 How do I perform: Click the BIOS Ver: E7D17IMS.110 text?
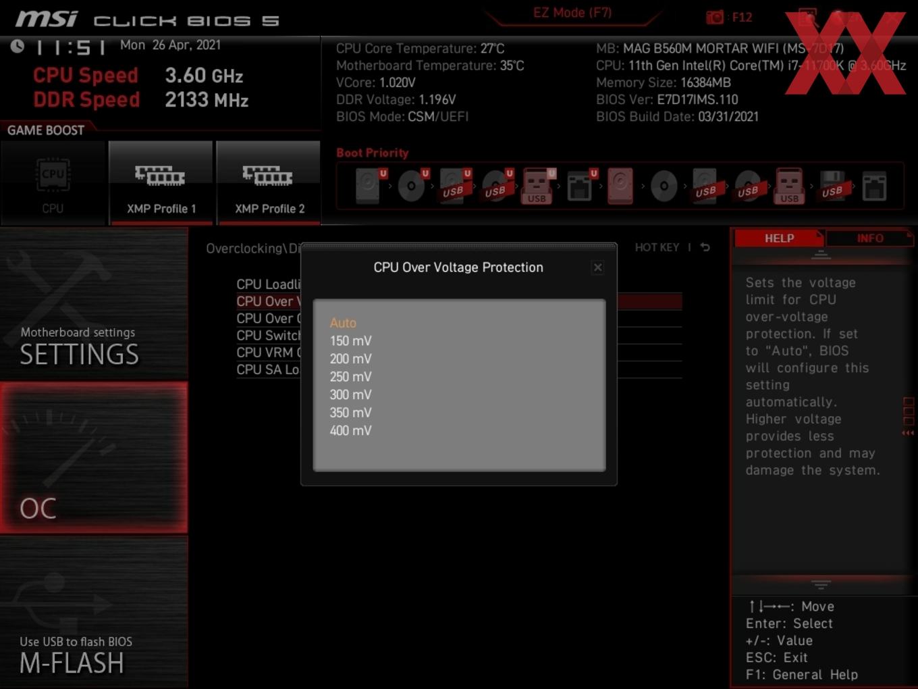tap(667, 99)
